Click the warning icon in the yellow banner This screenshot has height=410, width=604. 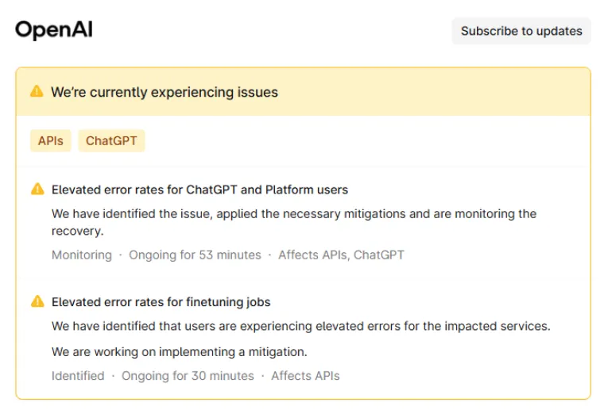37,91
